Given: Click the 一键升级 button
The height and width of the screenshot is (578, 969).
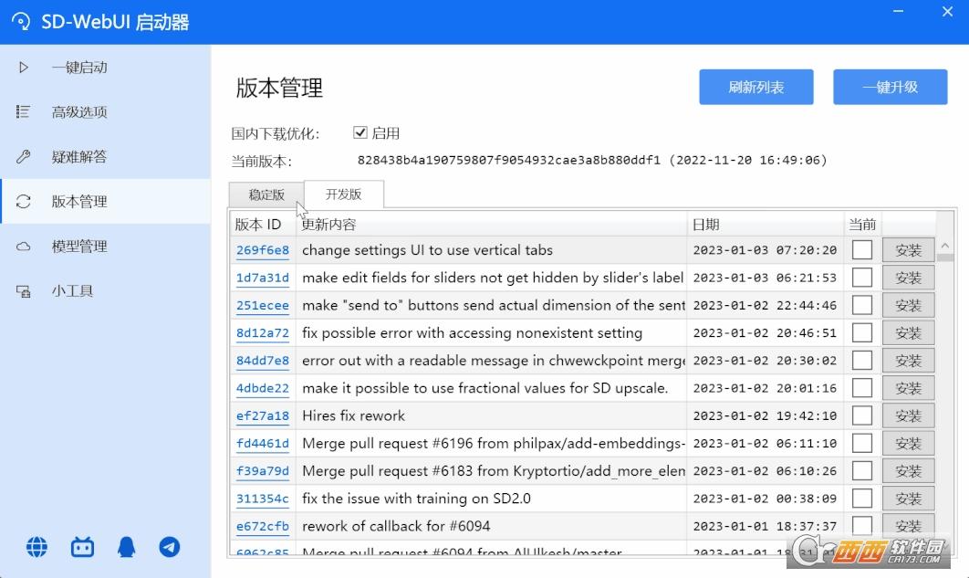Looking at the screenshot, I should (890, 87).
